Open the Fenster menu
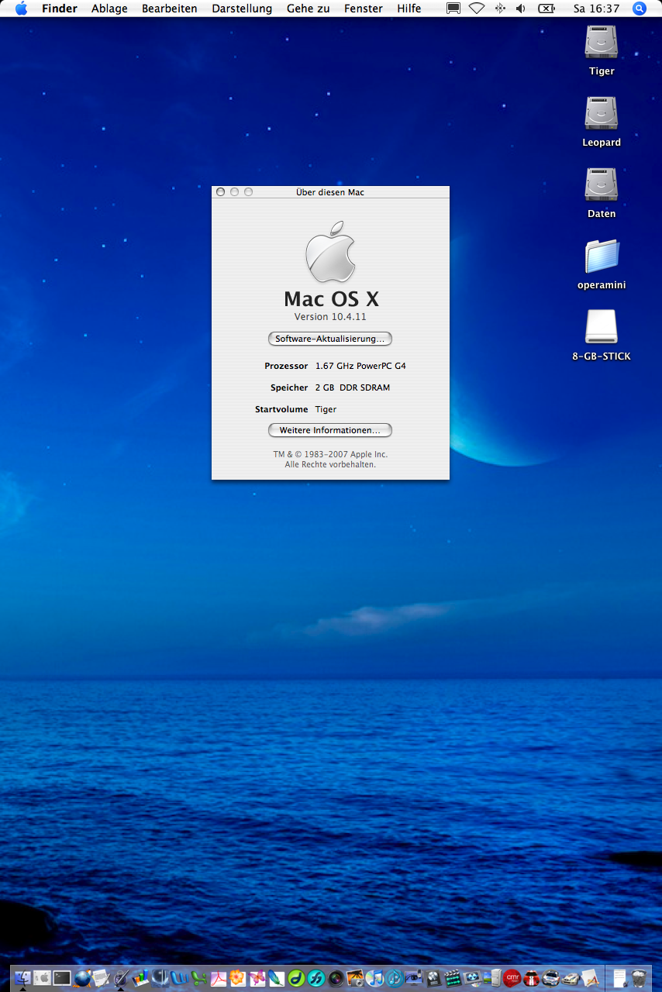The image size is (662, 992). click(364, 9)
